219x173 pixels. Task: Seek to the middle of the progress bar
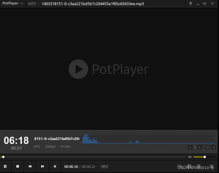tap(93, 157)
